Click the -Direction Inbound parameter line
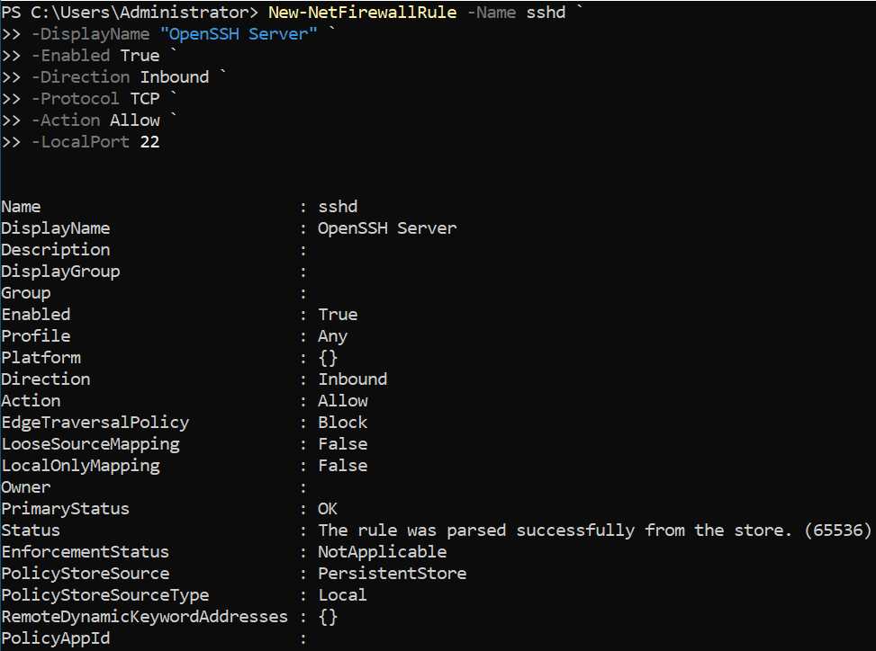 pyautogui.click(x=120, y=77)
